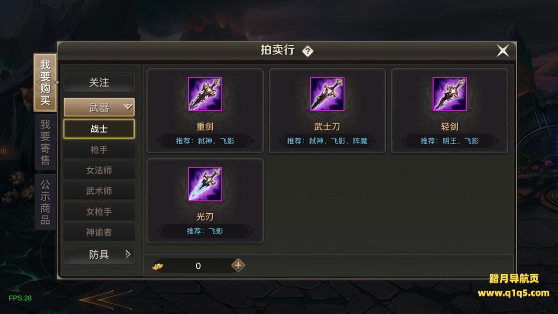The image size is (558, 314).
Task: Close the 拍卖行 auction house window
Action: pos(503,51)
